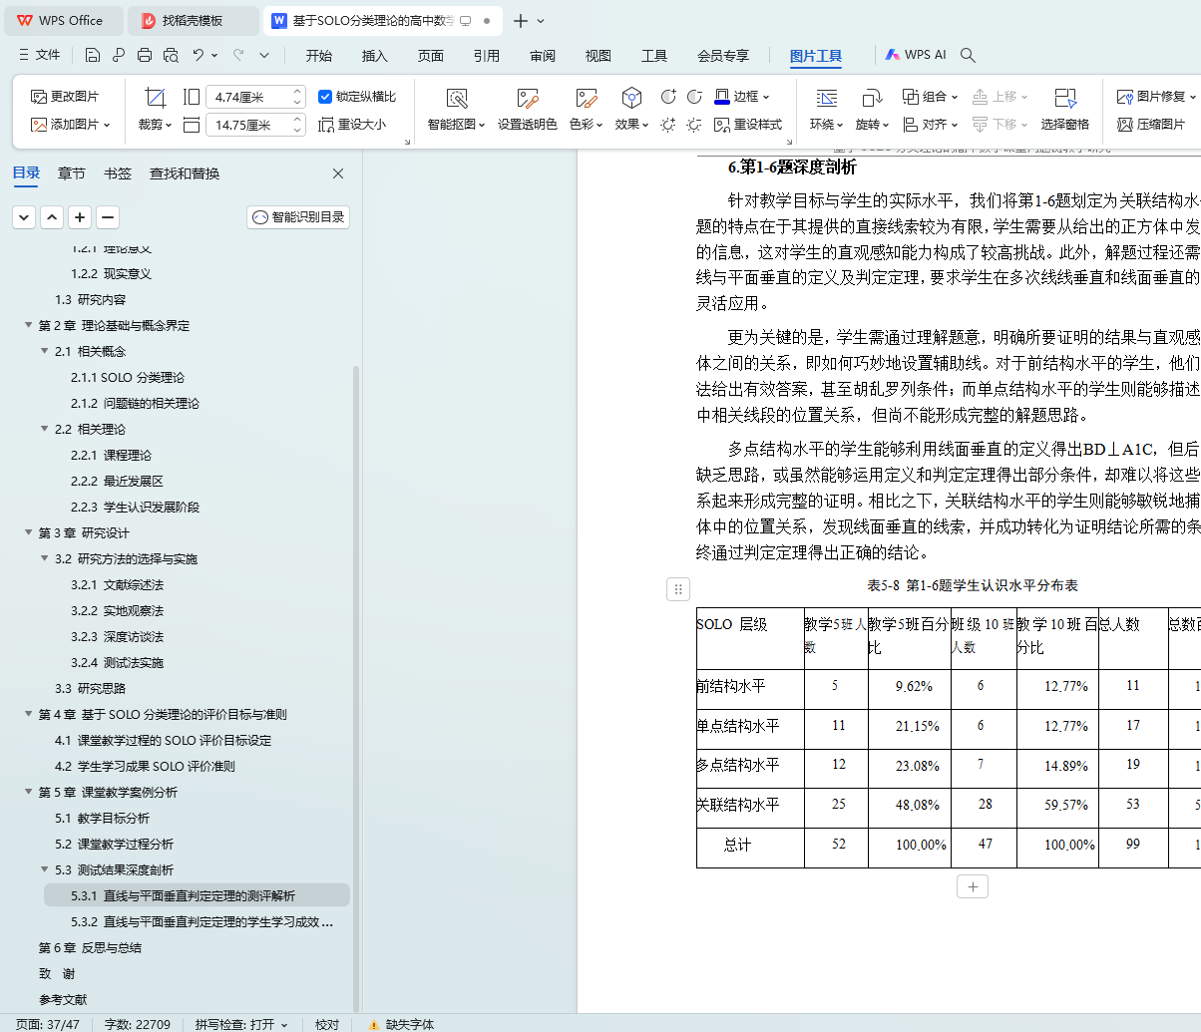Click the 压缩图片 compress picture button
This screenshot has height=1032, width=1201.
(1151, 125)
